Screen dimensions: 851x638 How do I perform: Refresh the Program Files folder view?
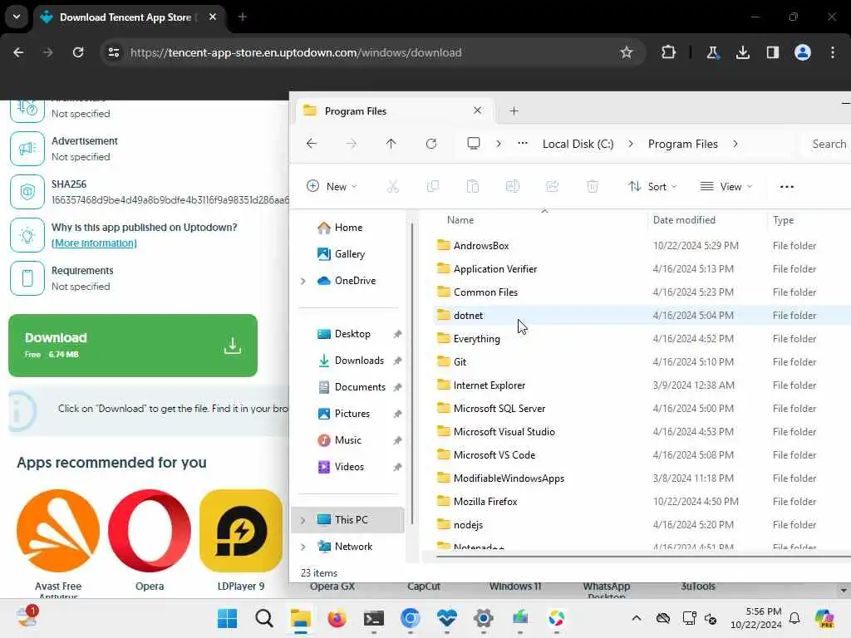click(x=431, y=144)
